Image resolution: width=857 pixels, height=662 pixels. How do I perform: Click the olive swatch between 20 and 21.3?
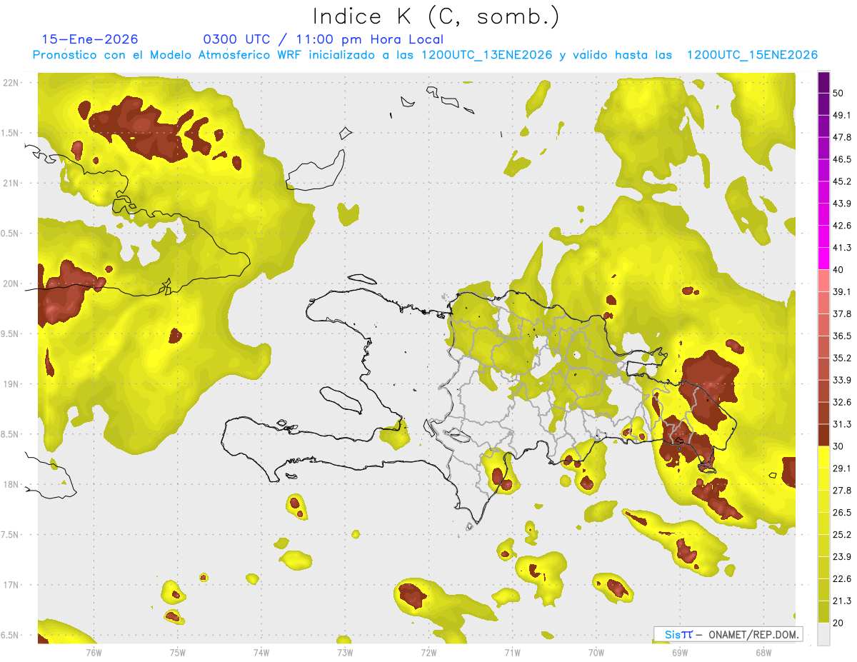tap(824, 612)
